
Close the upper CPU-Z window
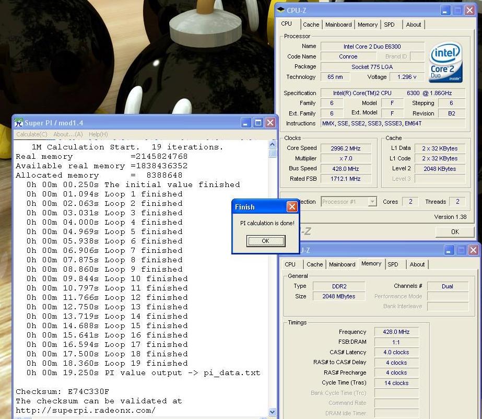point(469,10)
